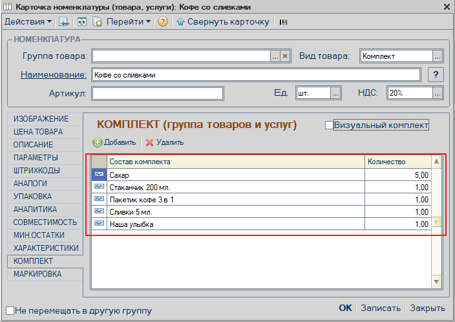Image resolution: width=455 pixels, height=322 pixels.
Task: Switch to УПАКОВКА tab
Action: (x=45, y=197)
